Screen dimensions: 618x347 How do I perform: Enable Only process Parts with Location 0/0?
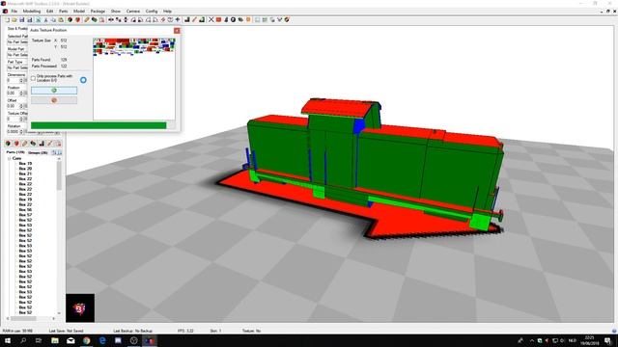(x=33, y=78)
